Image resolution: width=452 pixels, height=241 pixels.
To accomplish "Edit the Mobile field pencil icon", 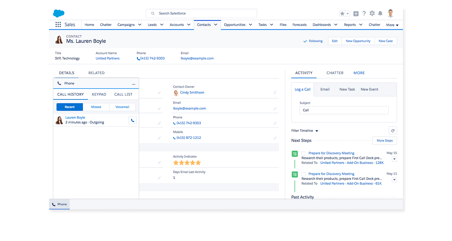I will pos(275,138).
